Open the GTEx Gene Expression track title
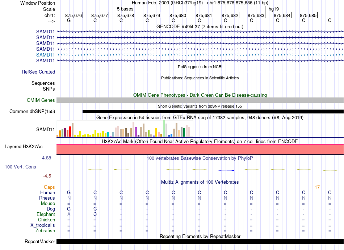The width and height of the screenshot is (344, 250). [200, 118]
